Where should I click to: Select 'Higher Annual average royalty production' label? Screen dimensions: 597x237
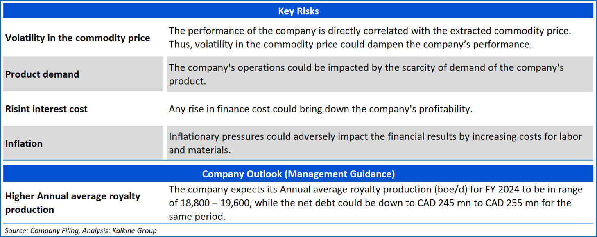coord(73,203)
